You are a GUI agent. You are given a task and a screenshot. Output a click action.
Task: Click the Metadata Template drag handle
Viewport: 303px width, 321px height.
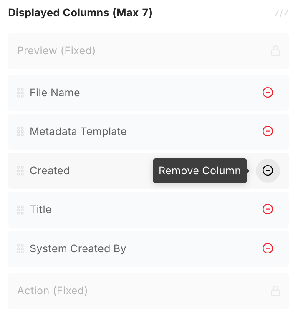(20, 132)
